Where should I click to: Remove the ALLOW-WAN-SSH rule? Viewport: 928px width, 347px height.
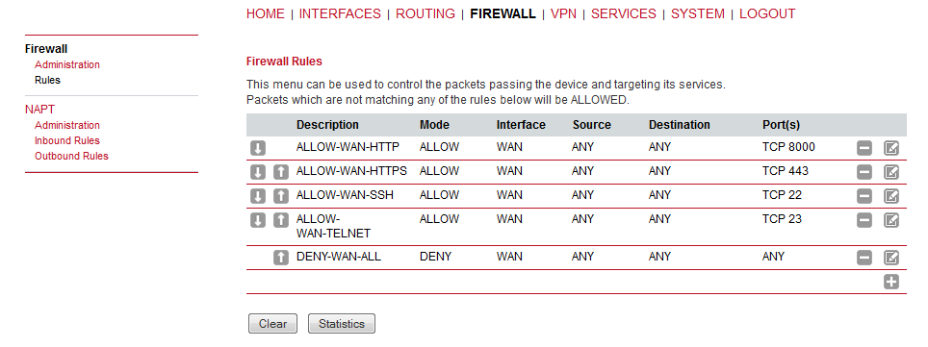[x=864, y=196]
